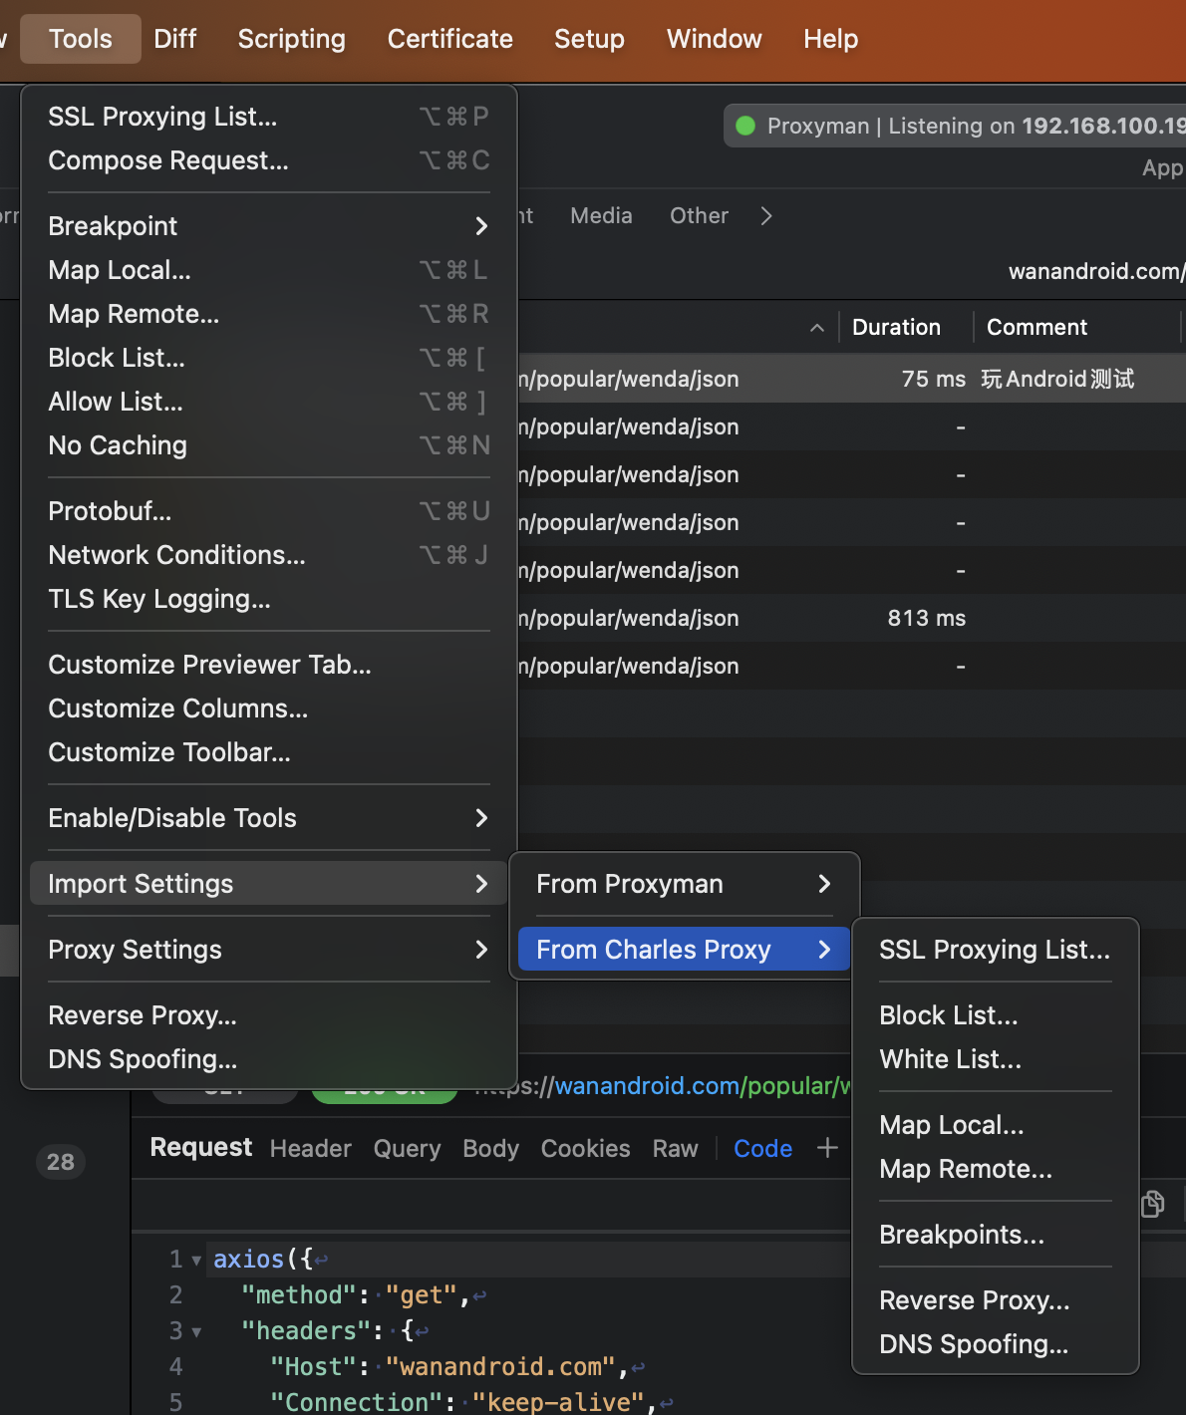Image resolution: width=1186 pixels, height=1415 pixels.
Task: Open the Scripting menu in the menu bar
Action: [x=292, y=39]
